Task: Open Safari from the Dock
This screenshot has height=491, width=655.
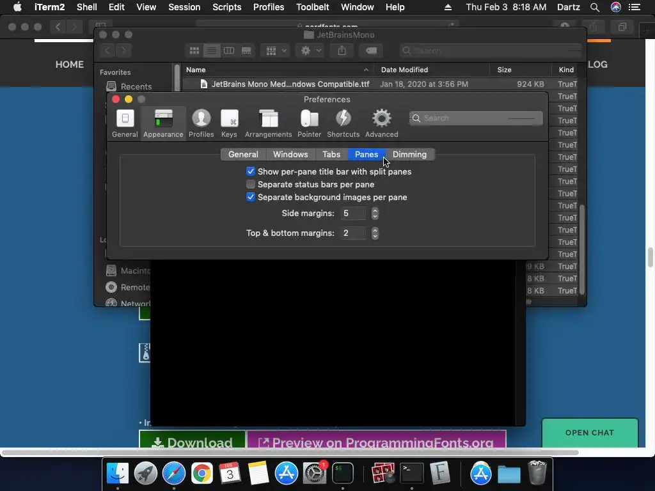Action: tap(174, 473)
